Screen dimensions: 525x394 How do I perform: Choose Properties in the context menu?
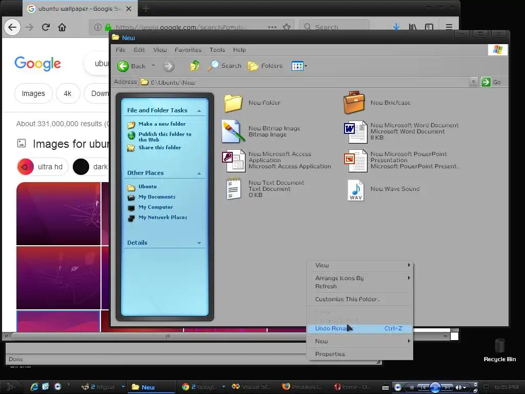[x=360, y=354]
